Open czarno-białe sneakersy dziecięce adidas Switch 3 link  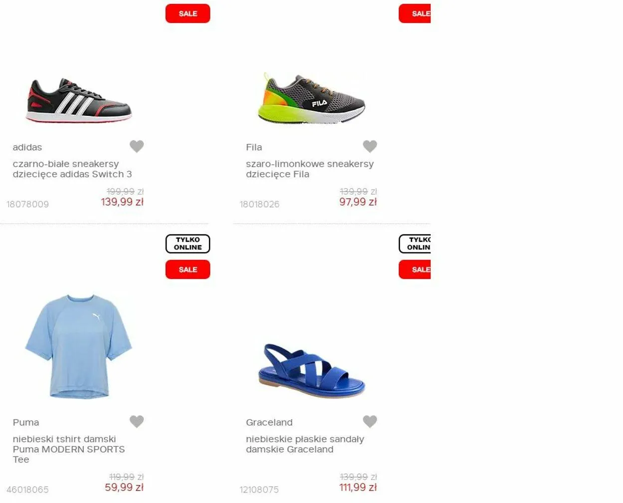click(x=72, y=169)
